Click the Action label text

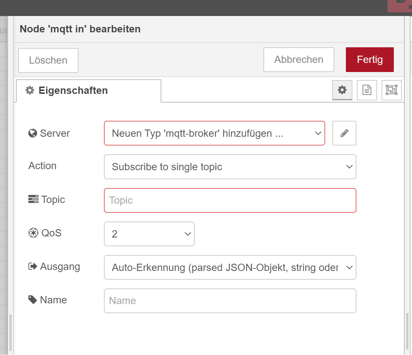click(x=42, y=166)
